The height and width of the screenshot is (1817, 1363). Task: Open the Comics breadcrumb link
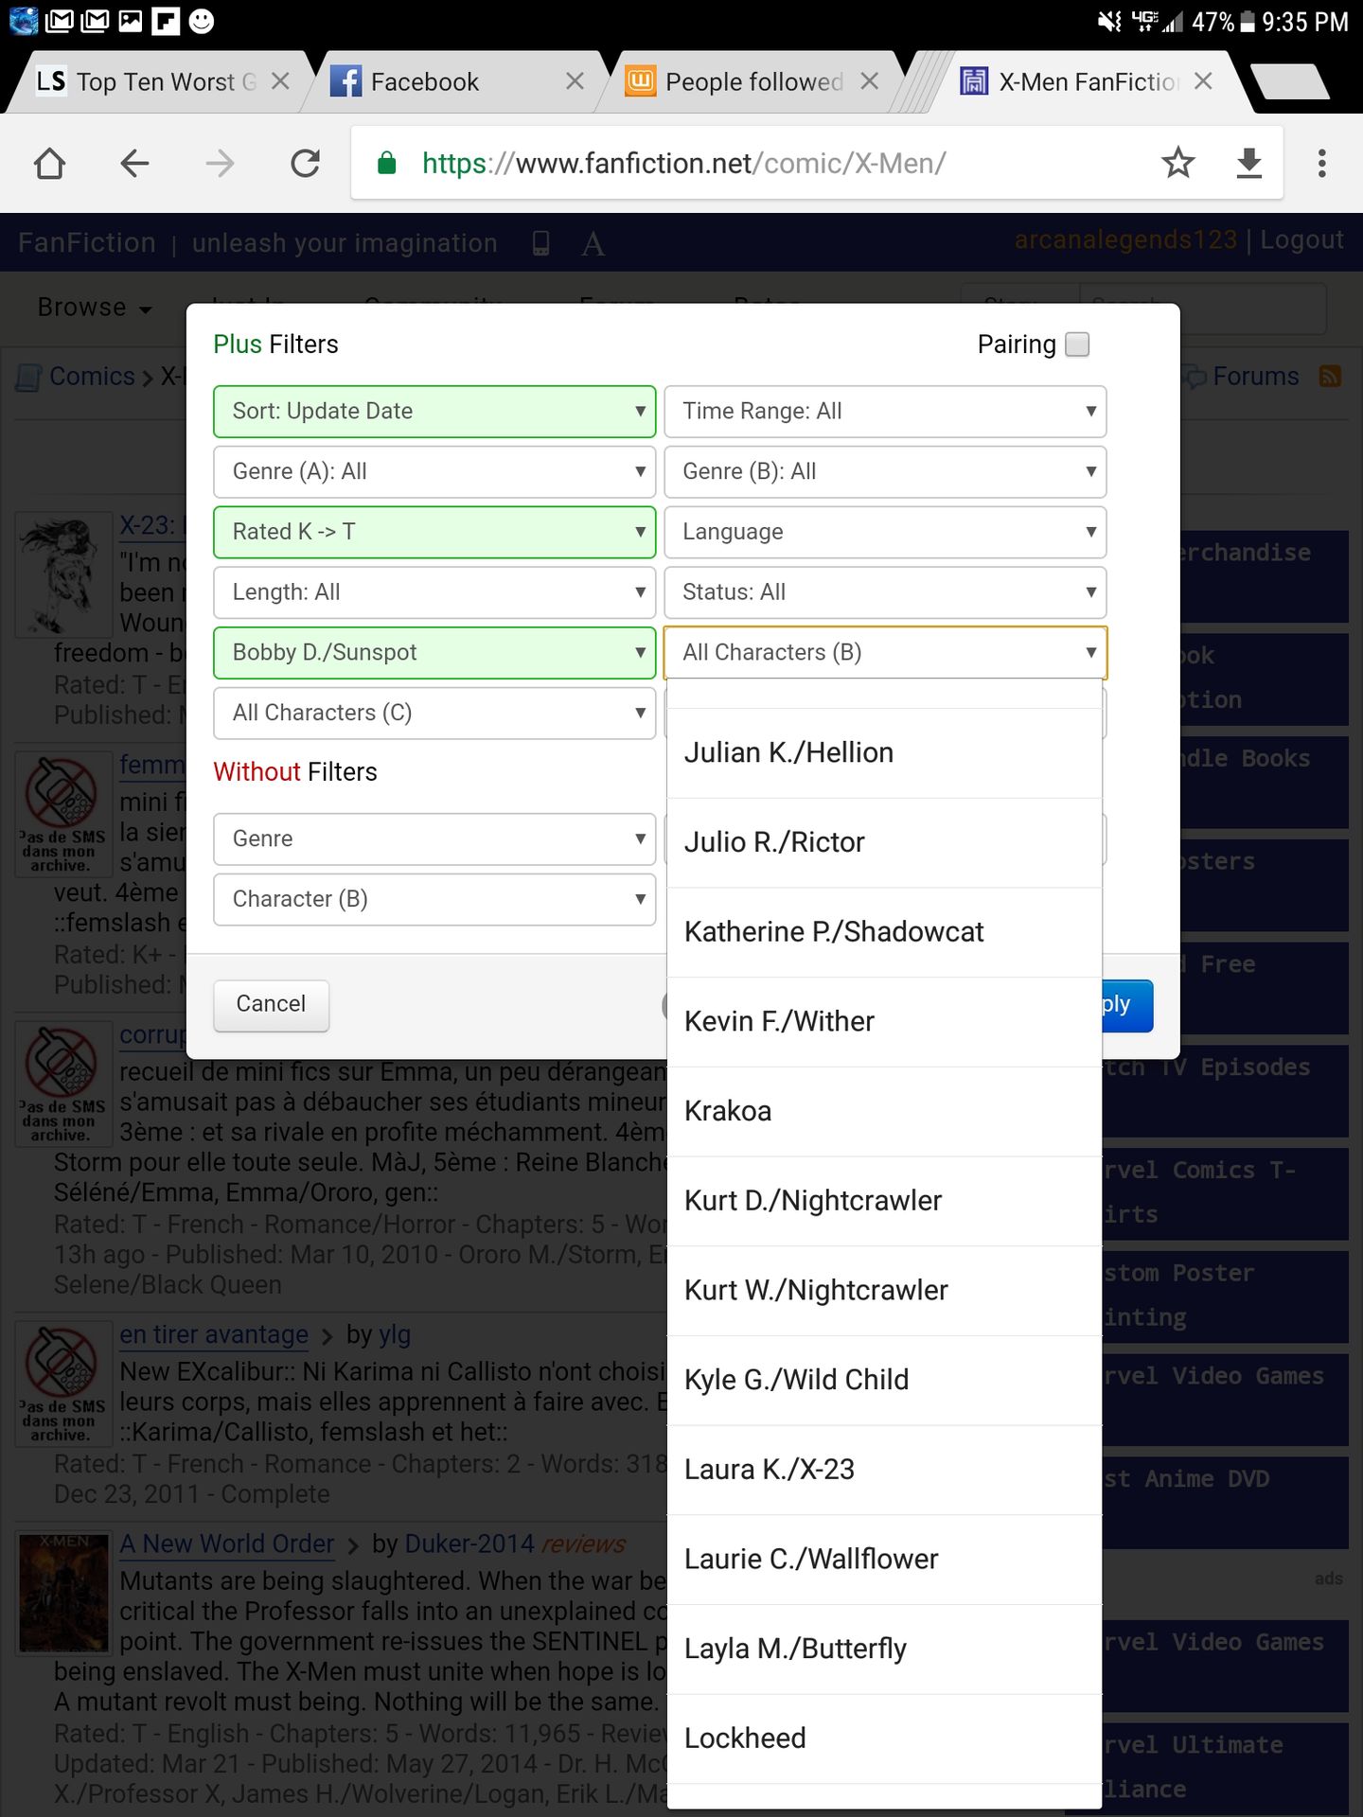tap(92, 377)
